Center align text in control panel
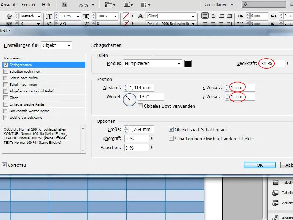Image resolution: width=293 pixels, height=220 pixels. (213, 16)
